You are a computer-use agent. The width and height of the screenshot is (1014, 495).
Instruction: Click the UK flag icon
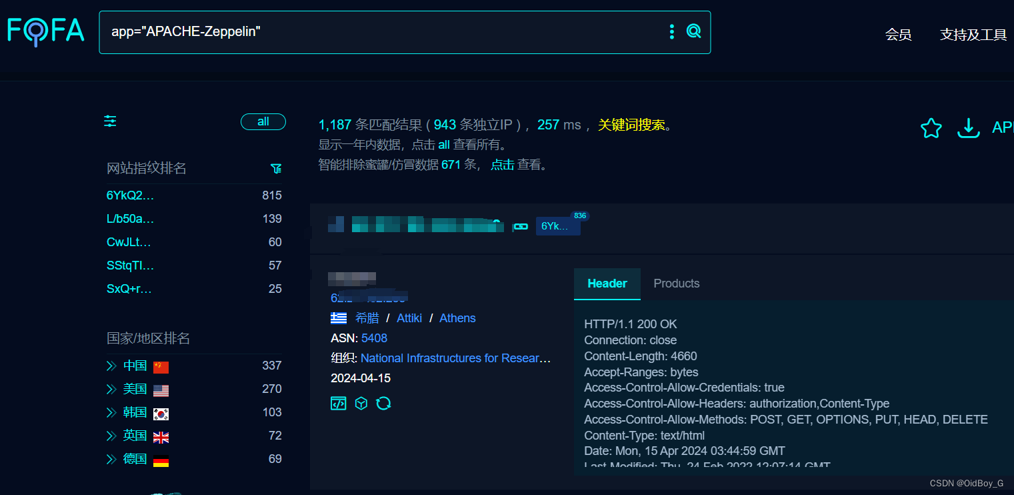[161, 437]
